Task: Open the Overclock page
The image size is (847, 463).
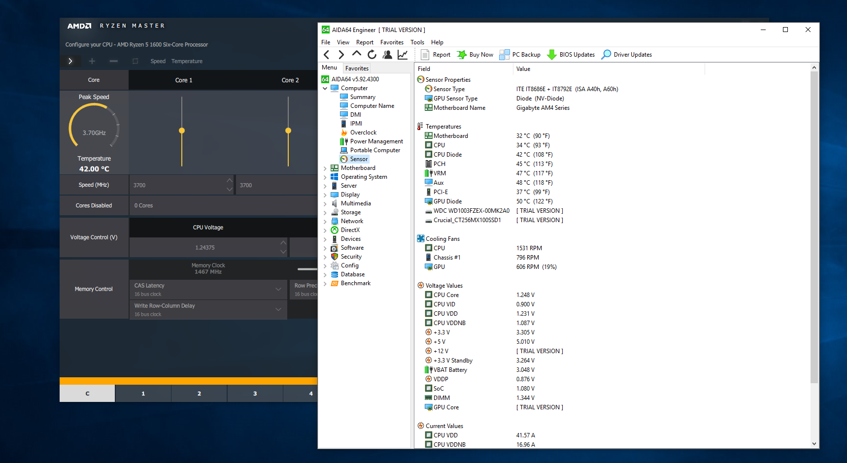Action: pyautogui.click(x=363, y=132)
